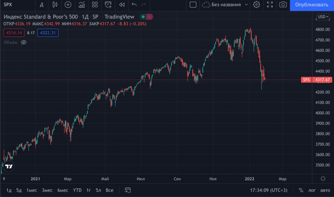
Task: Click the 2022 date axis label
Action: click(x=249, y=179)
